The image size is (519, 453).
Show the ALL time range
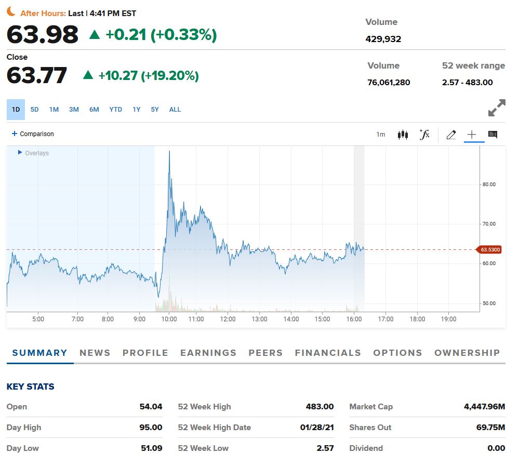[175, 110]
